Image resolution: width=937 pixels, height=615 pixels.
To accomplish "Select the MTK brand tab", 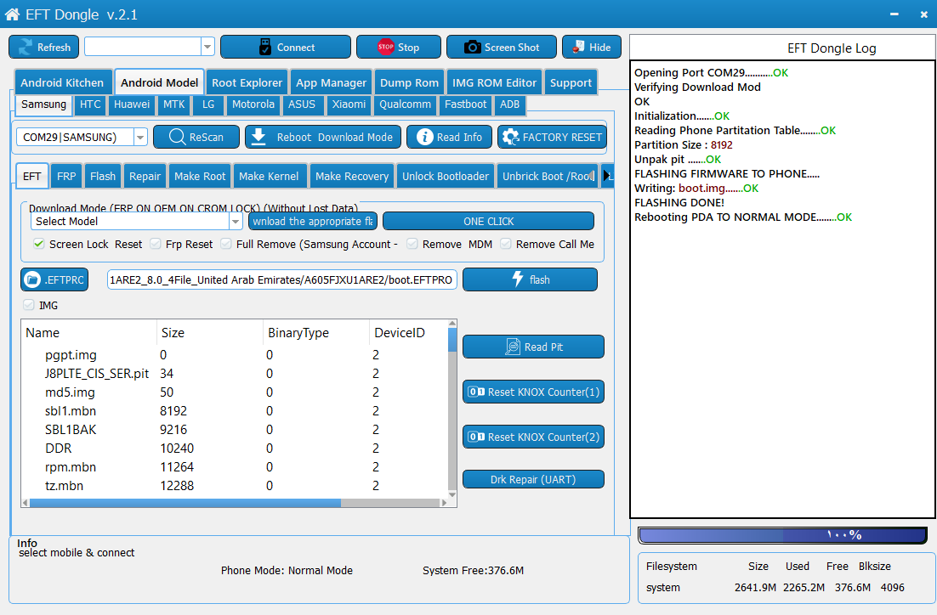I will click(174, 104).
